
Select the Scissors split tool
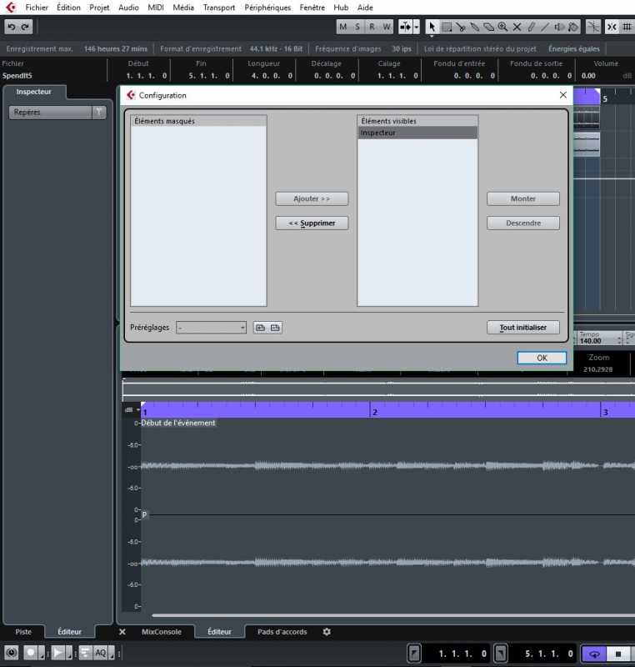click(460, 27)
